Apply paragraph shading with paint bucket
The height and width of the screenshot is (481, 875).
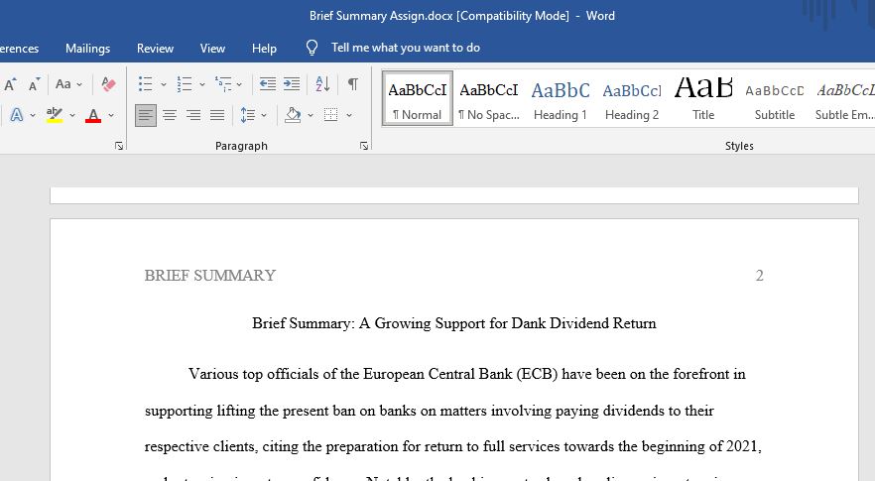(293, 115)
